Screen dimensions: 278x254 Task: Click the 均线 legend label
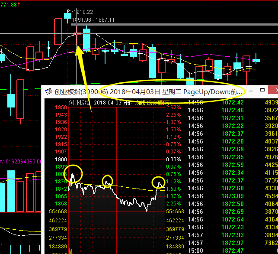(x=139, y=103)
